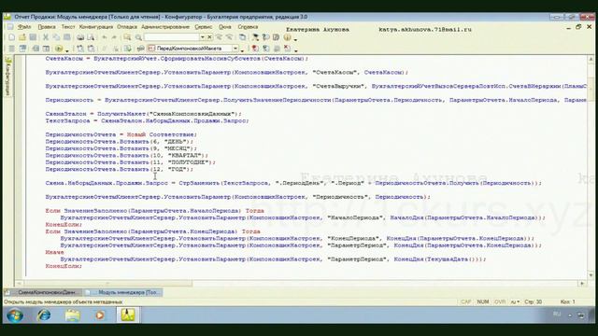This screenshot has width=598, height=336.
Task: Open the Отладка menu
Action: [x=127, y=27]
